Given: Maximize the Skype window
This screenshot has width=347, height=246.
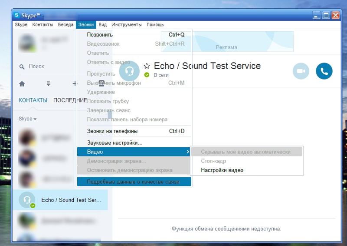Looking at the screenshot, I should tap(326, 15).
